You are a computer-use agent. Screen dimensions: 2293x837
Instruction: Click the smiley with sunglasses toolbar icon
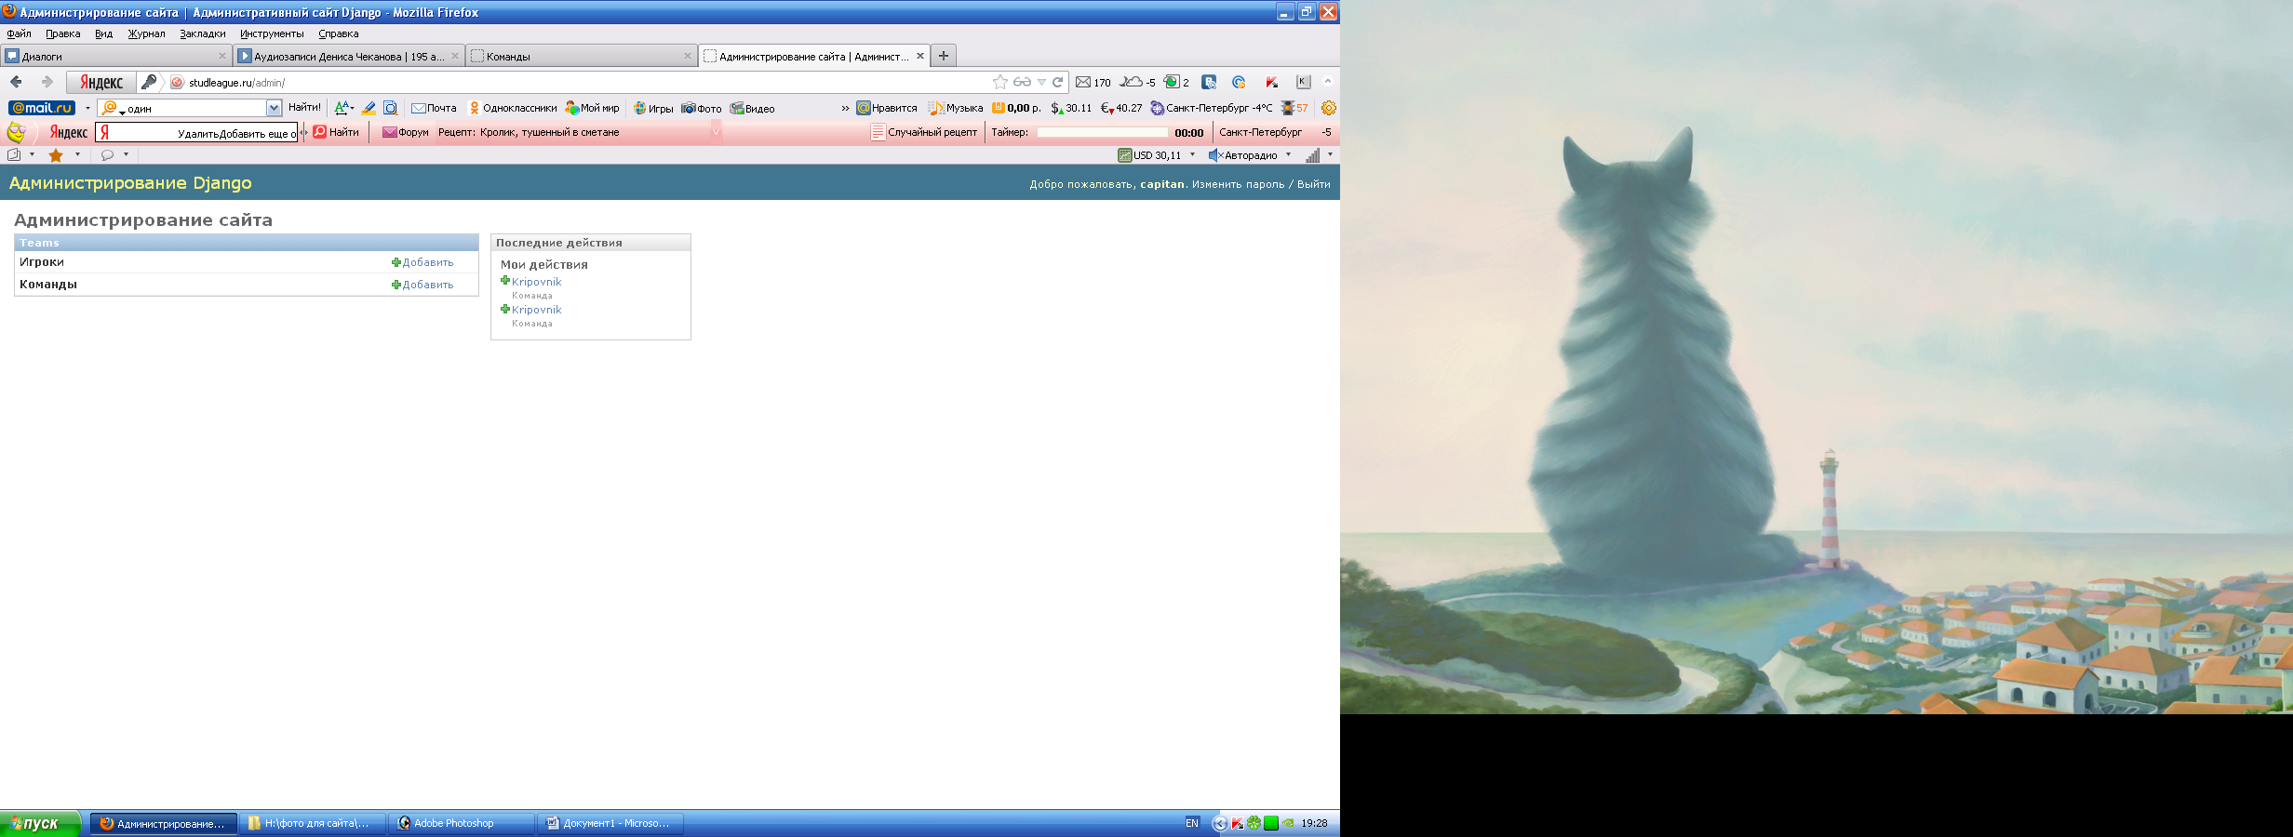pos(17,132)
